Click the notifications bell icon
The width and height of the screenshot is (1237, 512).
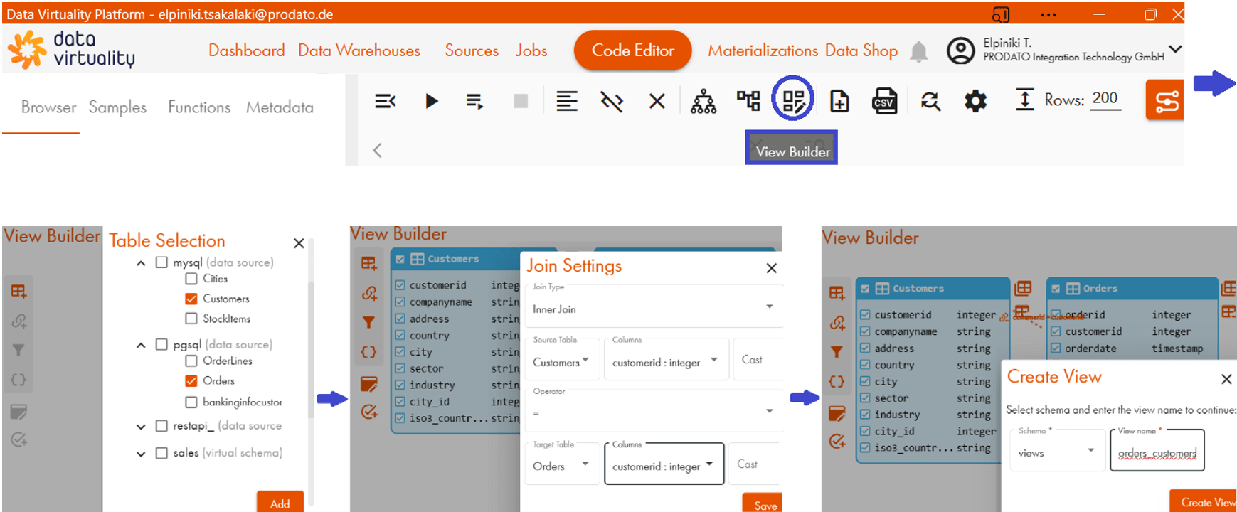click(919, 51)
